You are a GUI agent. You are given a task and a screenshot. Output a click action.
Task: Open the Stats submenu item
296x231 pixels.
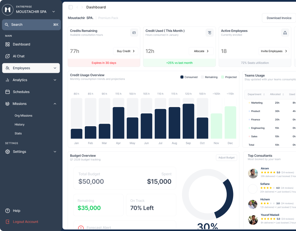(x=18, y=133)
